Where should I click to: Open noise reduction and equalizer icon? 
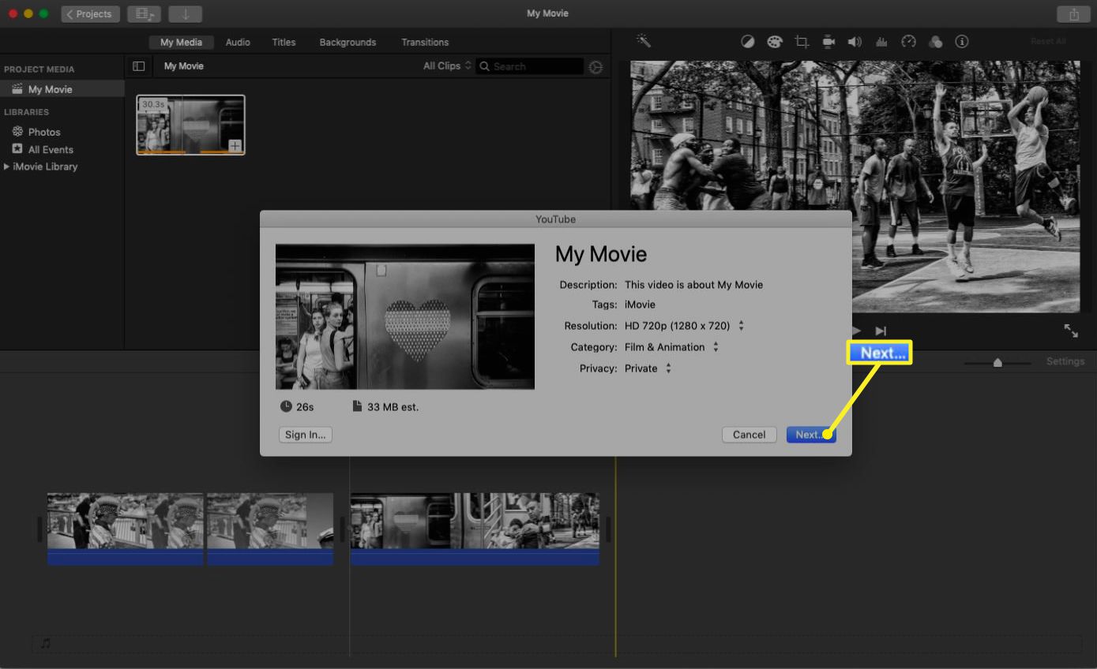click(x=881, y=42)
